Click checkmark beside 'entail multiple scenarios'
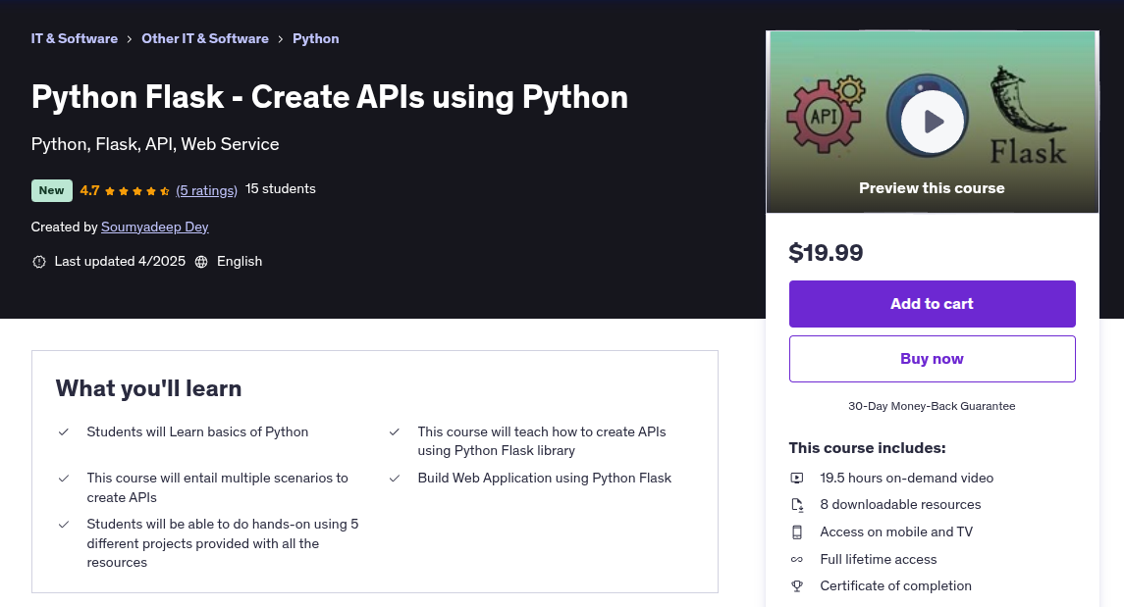Screen dimensions: 1124x607 (x=64, y=479)
